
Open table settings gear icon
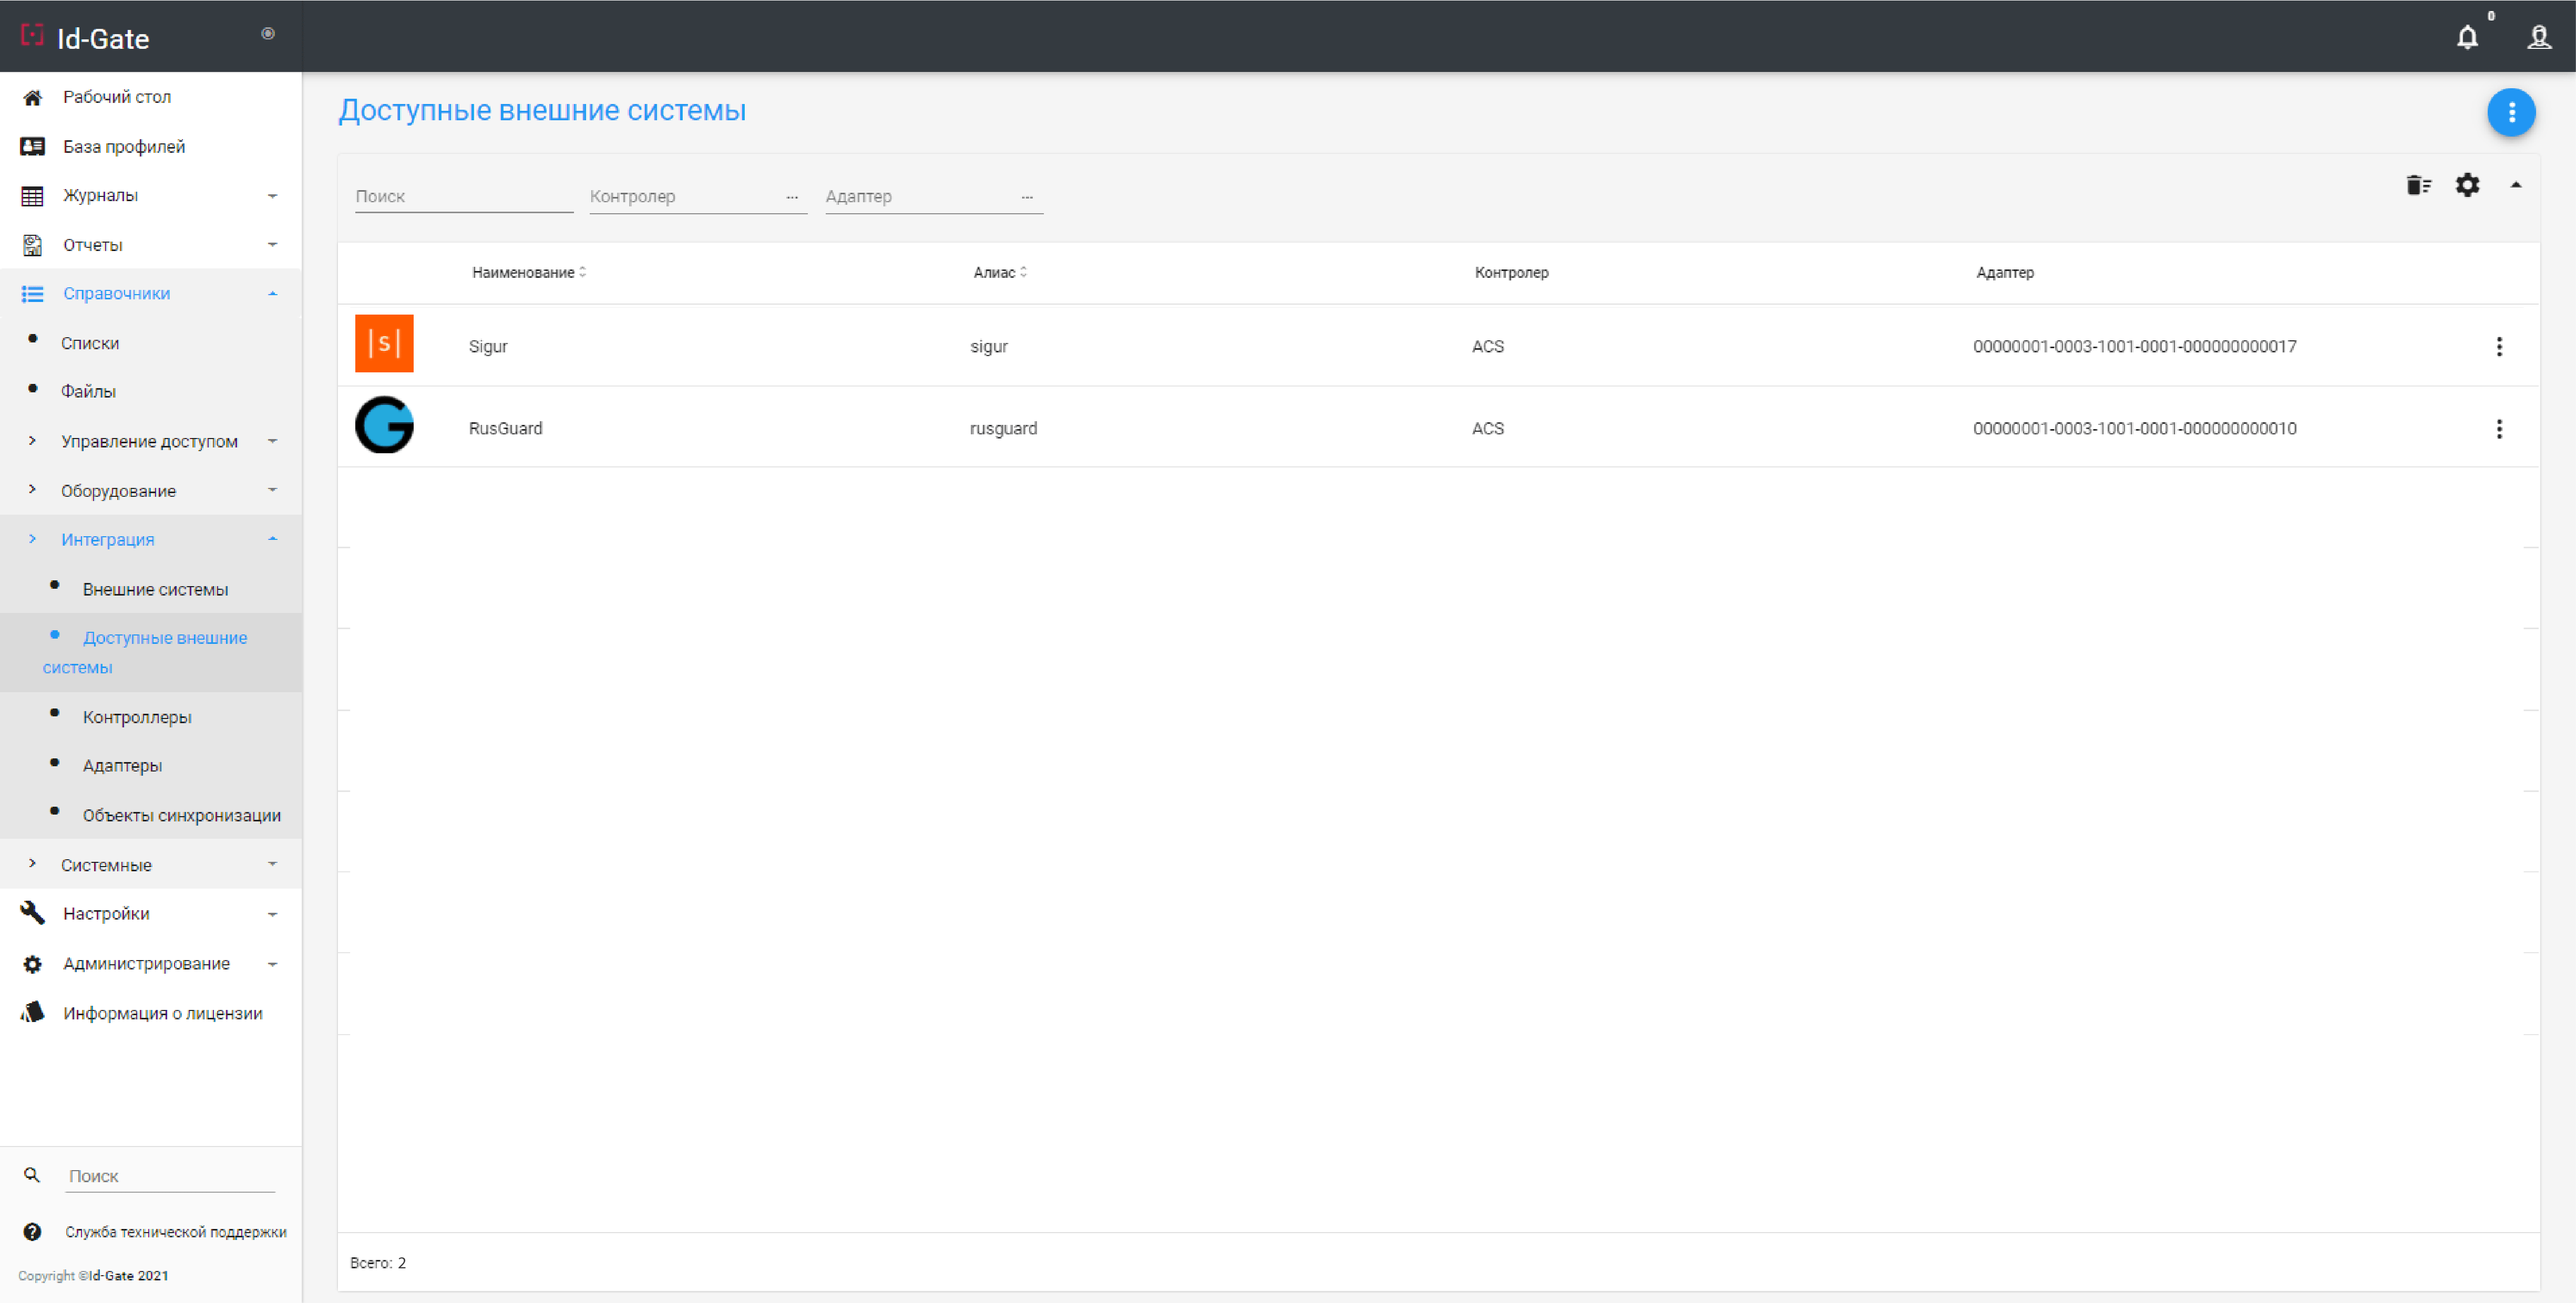pos(2467,185)
